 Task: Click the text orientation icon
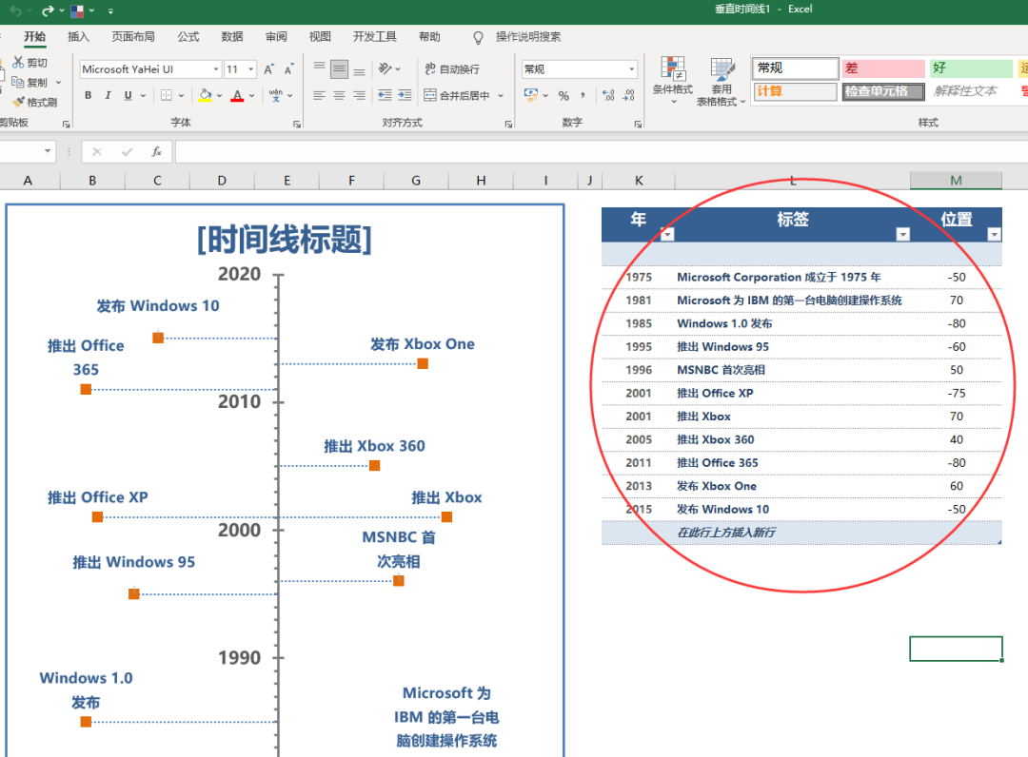[385, 68]
